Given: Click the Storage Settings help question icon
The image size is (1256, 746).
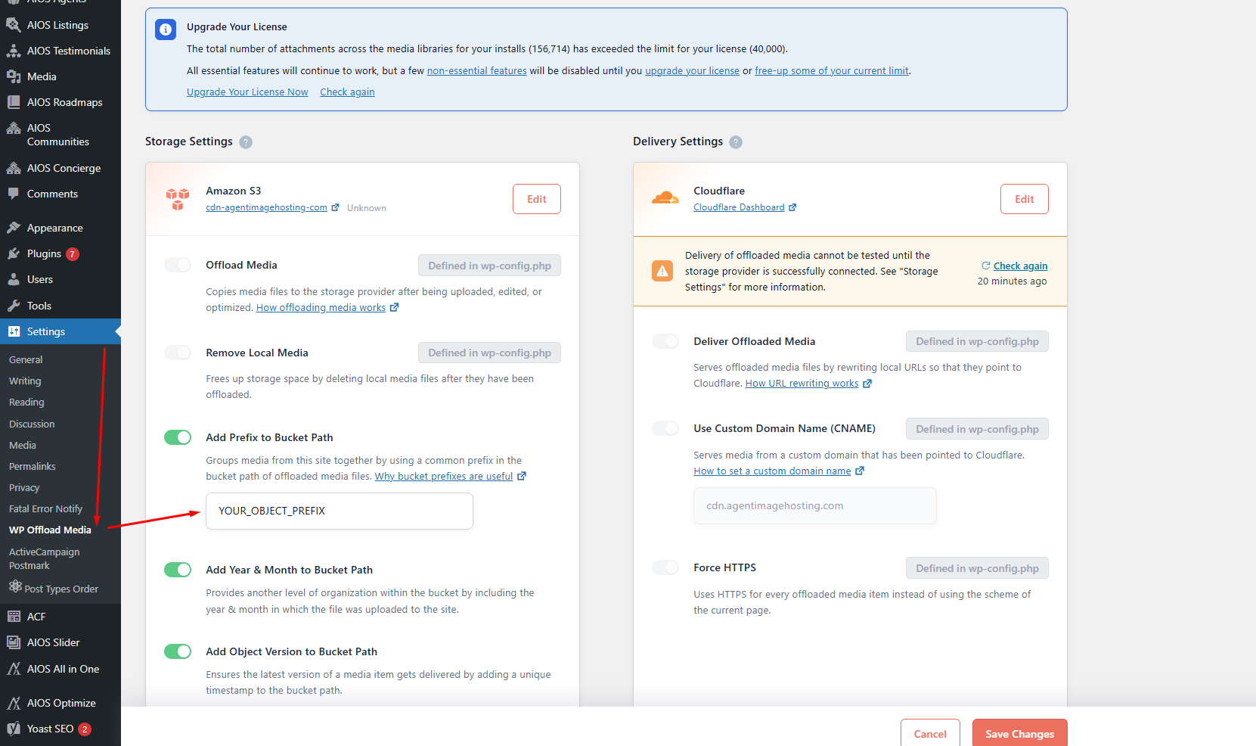Looking at the screenshot, I should tap(246, 142).
